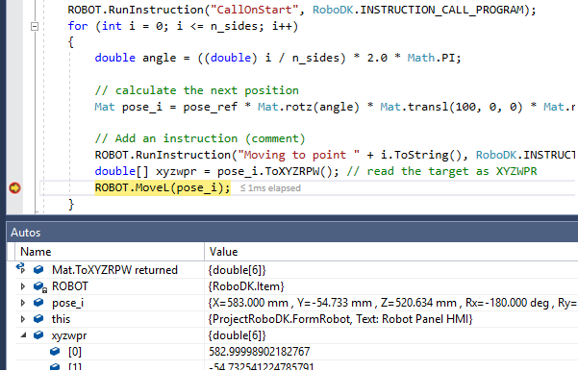Select the xyzwpr [0] value 582.99998902182767
Image resolution: width=578 pixels, height=371 pixels.
(x=260, y=352)
